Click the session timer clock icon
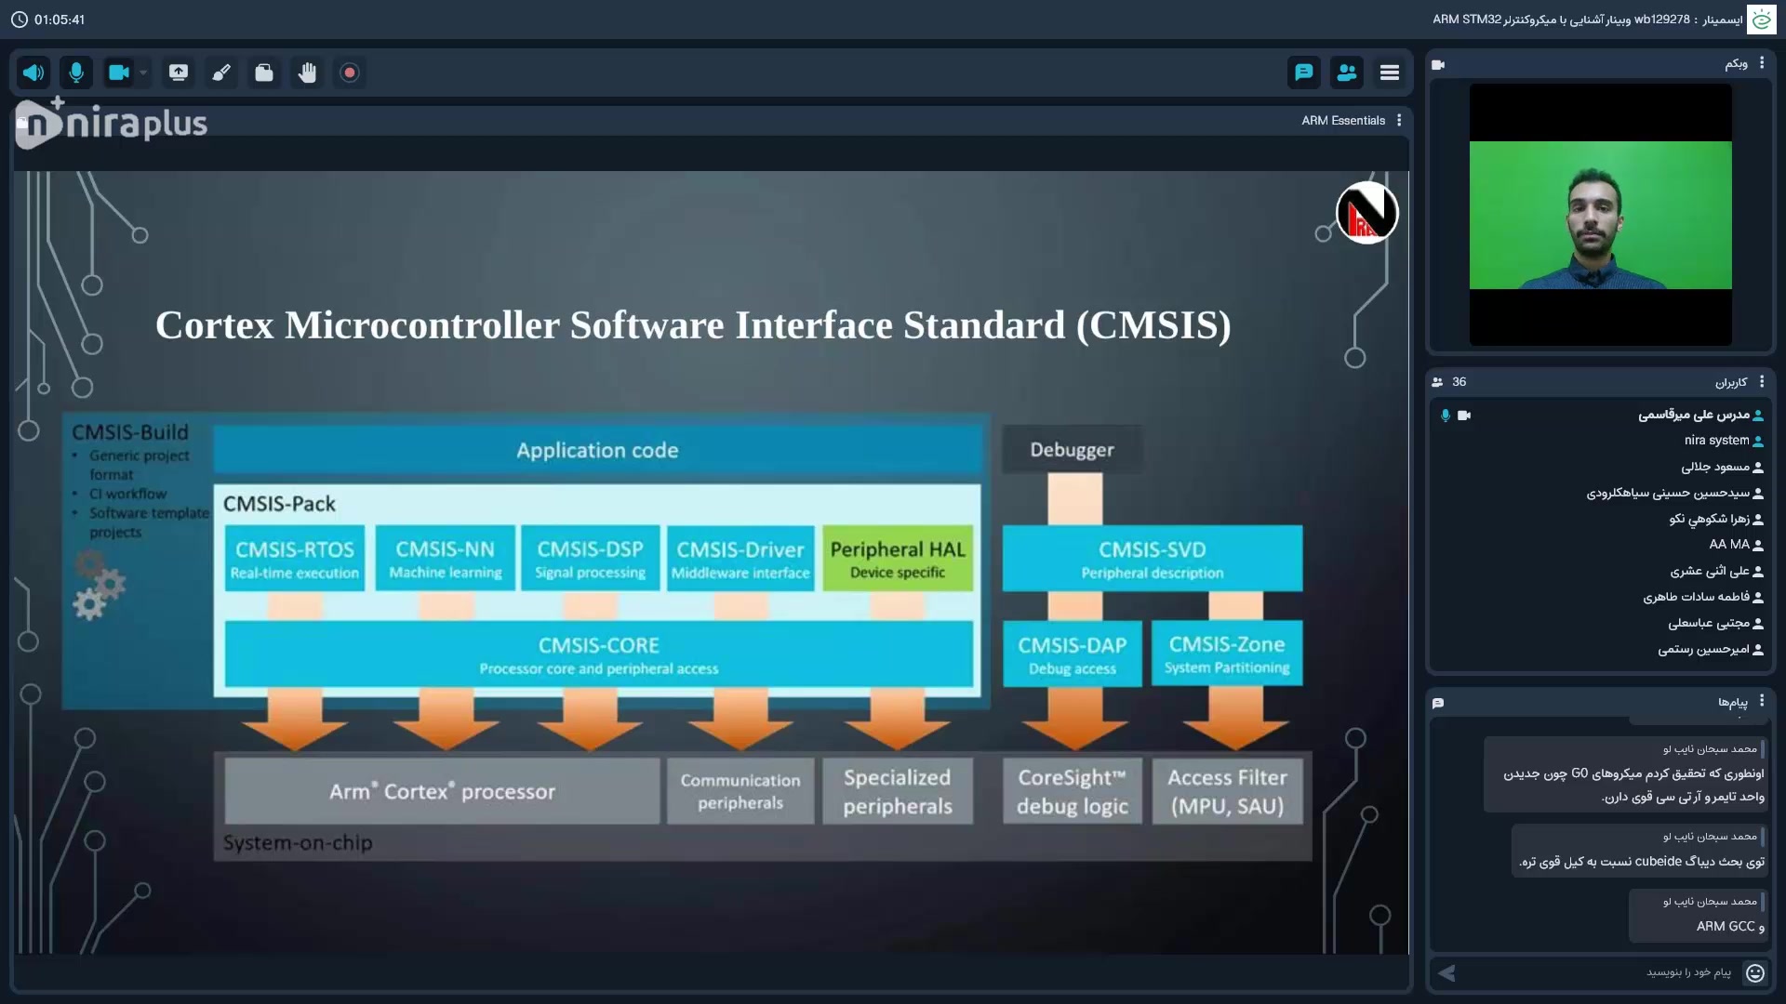The width and height of the screenshot is (1786, 1004). click(19, 20)
